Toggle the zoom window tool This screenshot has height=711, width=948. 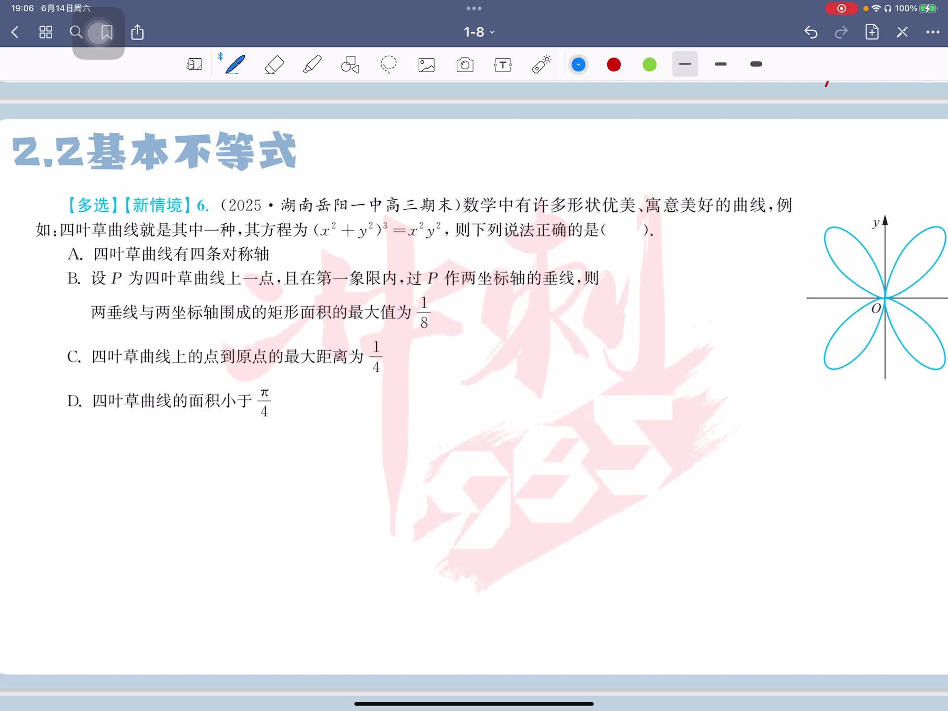click(x=194, y=65)
